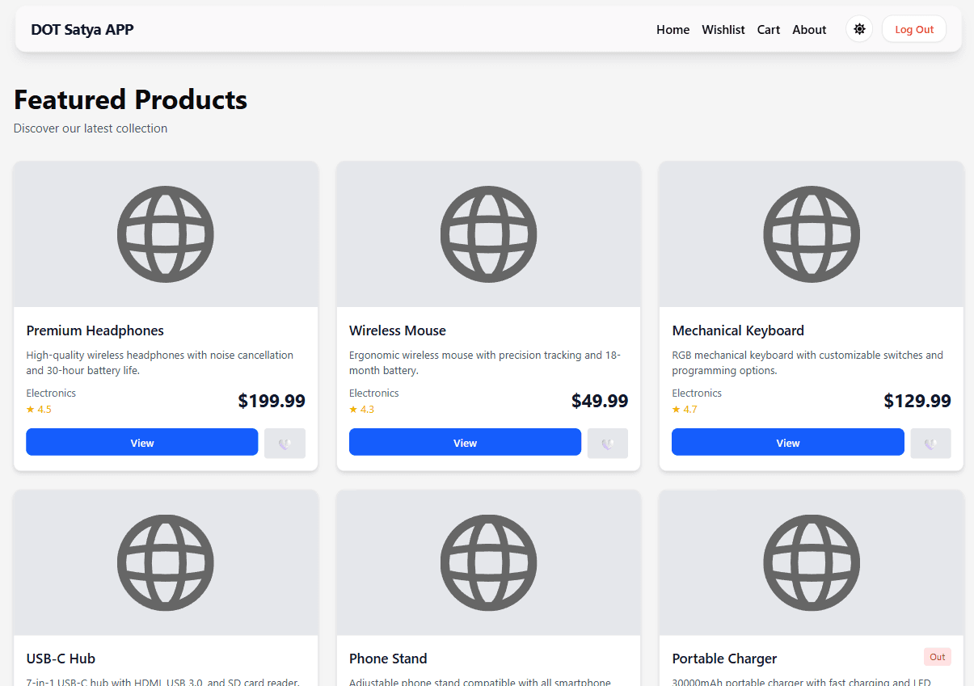Viewport: 974px width, 686px height.
Task: Select the Wireless Mouse globe placeholder image
Action: (x=488, y=234)
